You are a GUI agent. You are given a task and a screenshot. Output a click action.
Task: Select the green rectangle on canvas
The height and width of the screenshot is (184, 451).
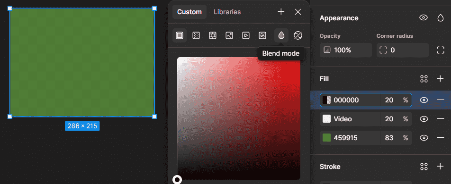click(82, 62)
